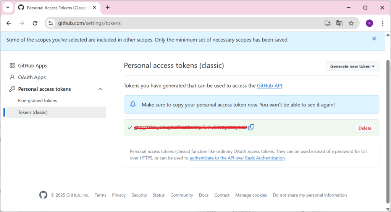Open Manage cookies in footer

coord(251,195)
